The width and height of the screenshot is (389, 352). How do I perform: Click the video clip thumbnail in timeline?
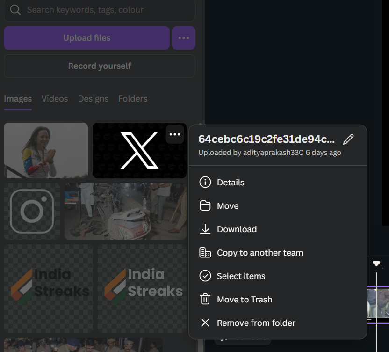click(x=378, y=305)
